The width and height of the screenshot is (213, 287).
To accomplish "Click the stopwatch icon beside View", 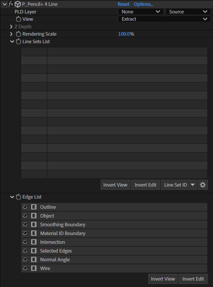I will pos(18,19).
